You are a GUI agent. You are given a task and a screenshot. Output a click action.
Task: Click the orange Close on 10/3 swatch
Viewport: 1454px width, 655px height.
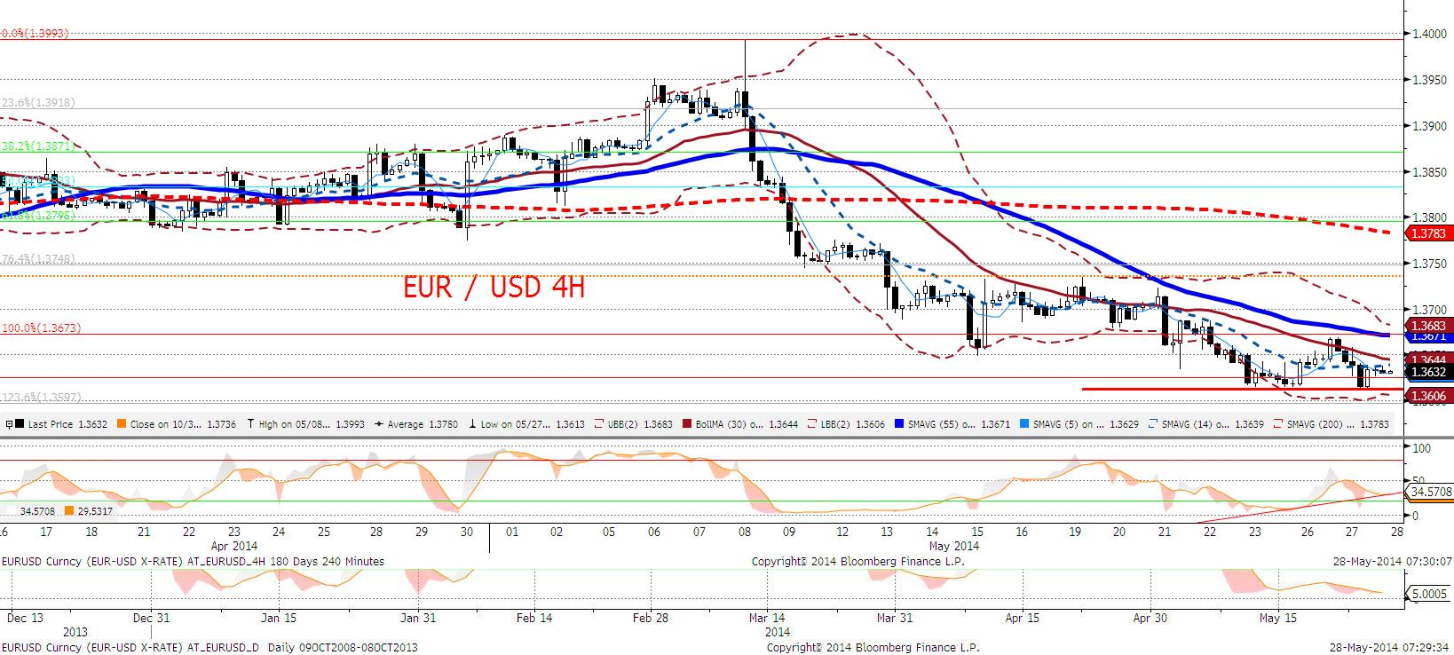122,423
